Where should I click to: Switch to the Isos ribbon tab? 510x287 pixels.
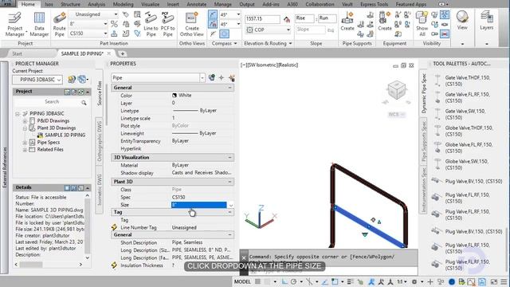point(49,5)
